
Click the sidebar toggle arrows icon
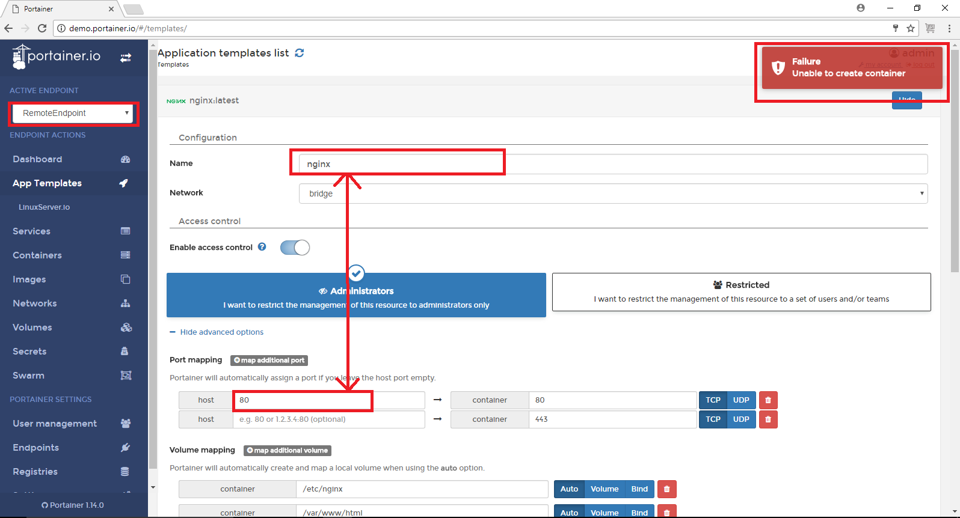point(126,58)
